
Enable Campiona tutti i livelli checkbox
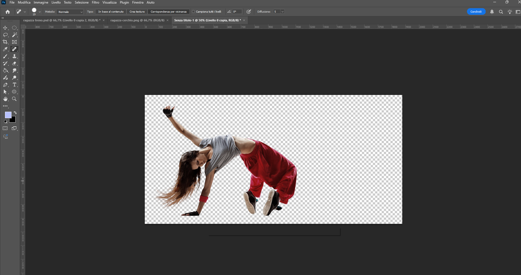[x=193, y=11]
